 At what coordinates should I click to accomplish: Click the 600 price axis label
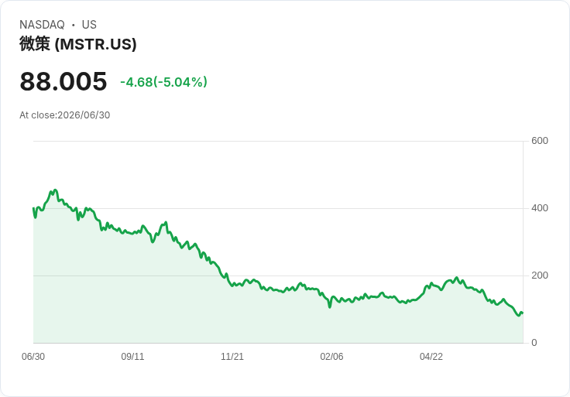(540, 141)
